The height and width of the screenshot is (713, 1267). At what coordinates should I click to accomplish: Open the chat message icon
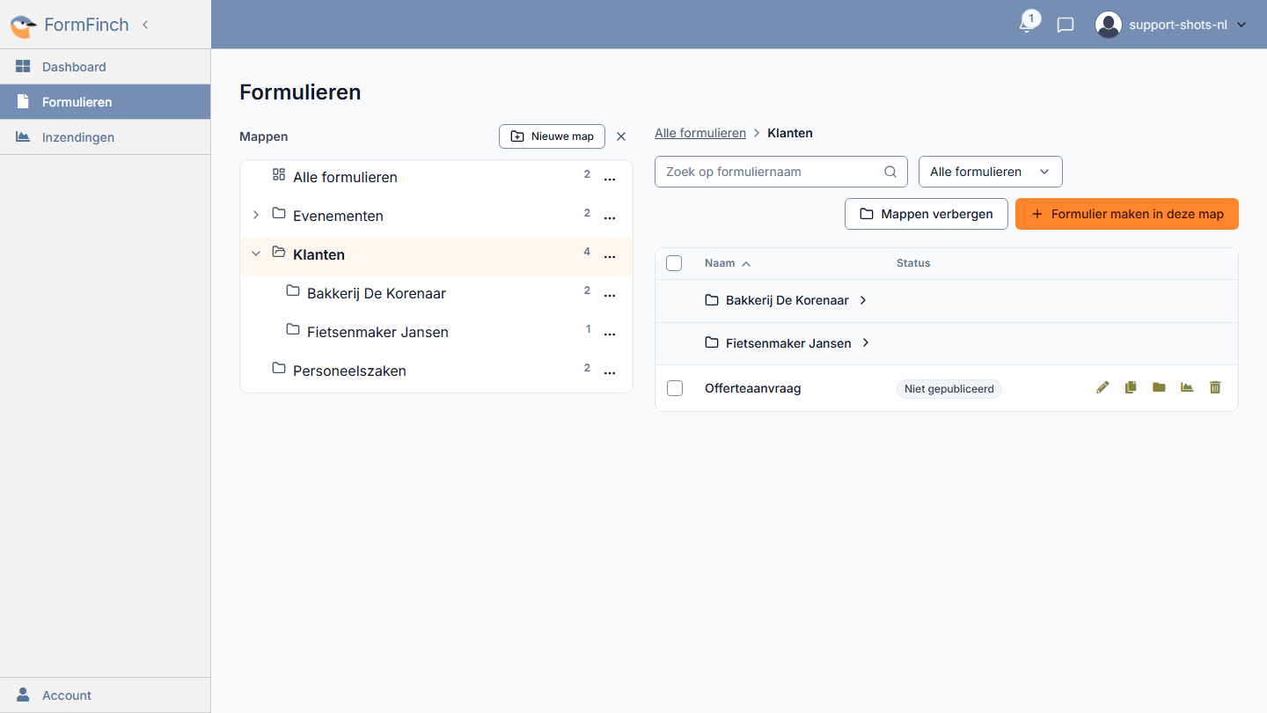coord(1066,25)
